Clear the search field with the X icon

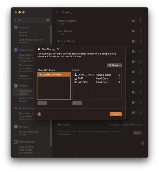48,20
